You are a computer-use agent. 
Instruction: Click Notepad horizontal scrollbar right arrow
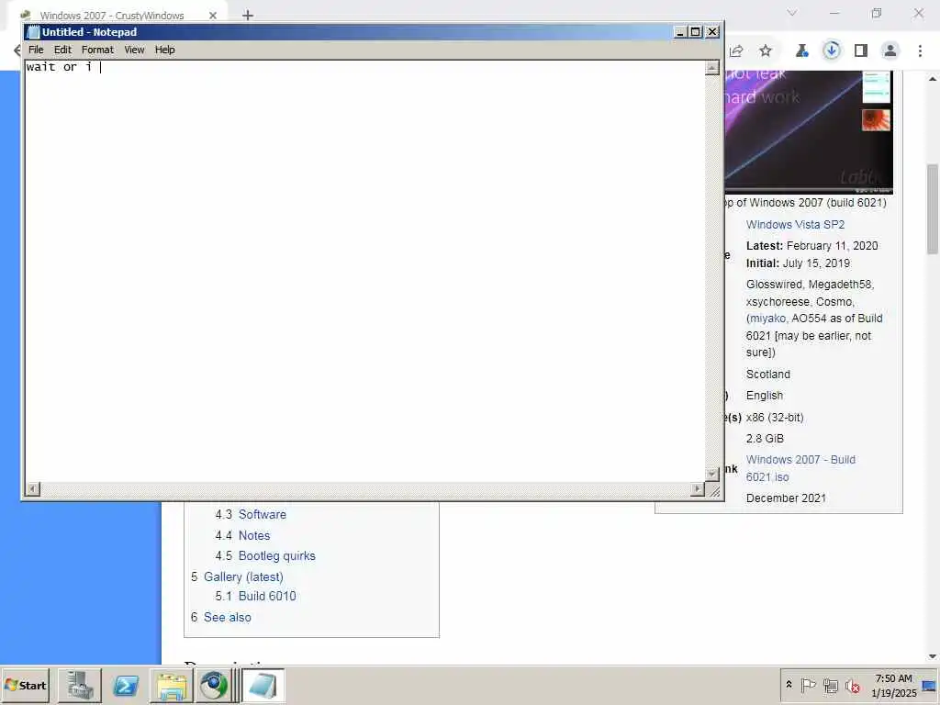pos(698,489)
